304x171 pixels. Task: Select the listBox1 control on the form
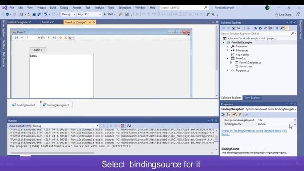pyautogui.click(x=61, y=76)
